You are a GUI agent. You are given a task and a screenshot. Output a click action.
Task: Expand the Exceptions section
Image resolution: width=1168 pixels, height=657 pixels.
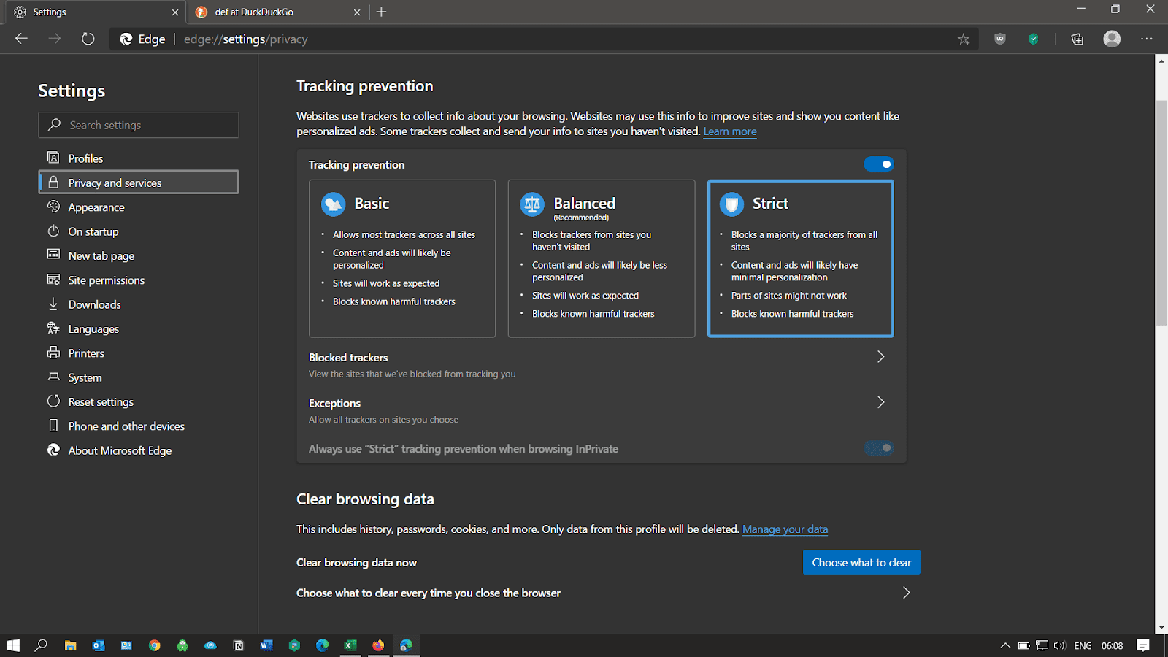(880, 402)
